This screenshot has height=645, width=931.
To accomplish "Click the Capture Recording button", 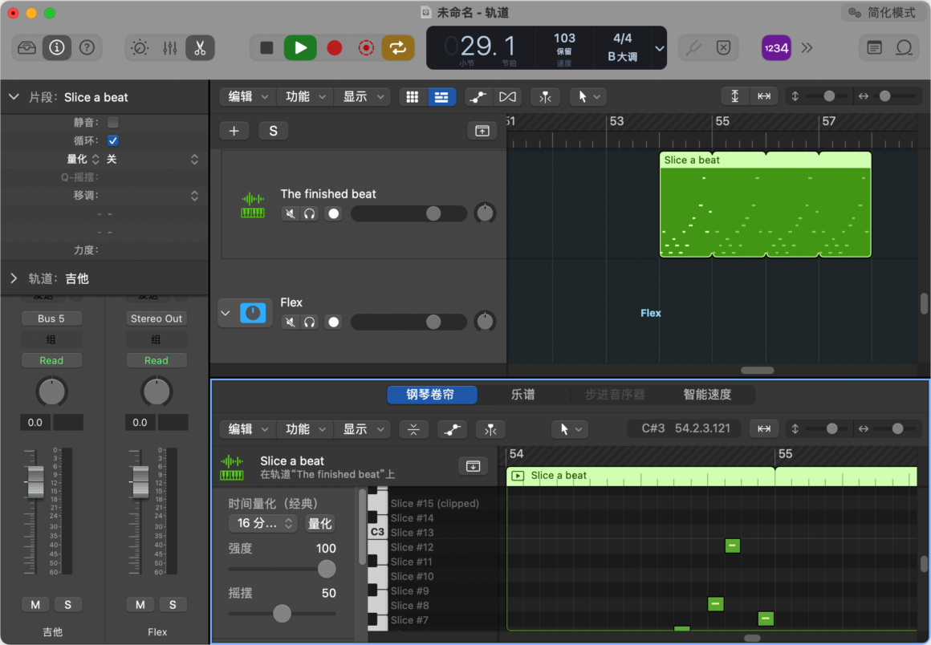I will click(366, 48).
